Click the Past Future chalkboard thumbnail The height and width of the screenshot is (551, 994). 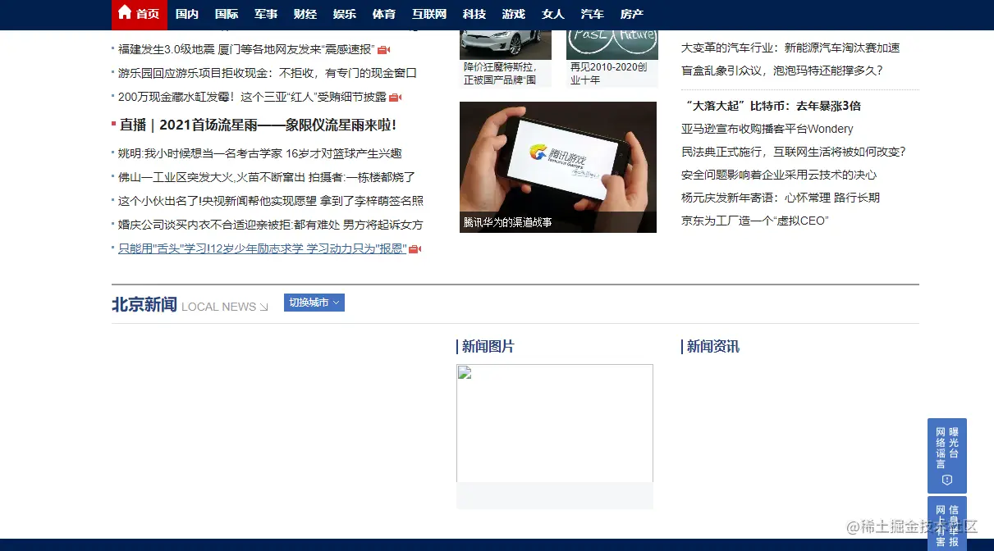612,44
